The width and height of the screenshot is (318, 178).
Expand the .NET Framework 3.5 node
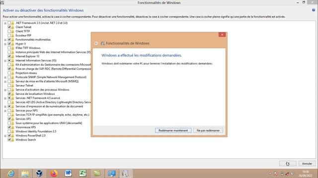coord(5,23)
